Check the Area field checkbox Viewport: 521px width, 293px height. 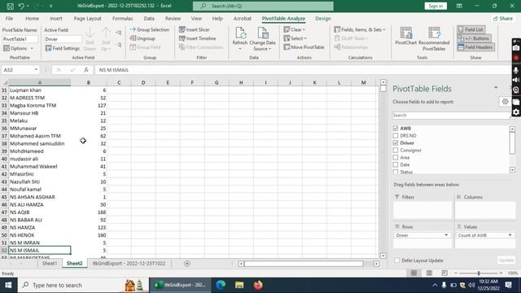click(396, 157)
